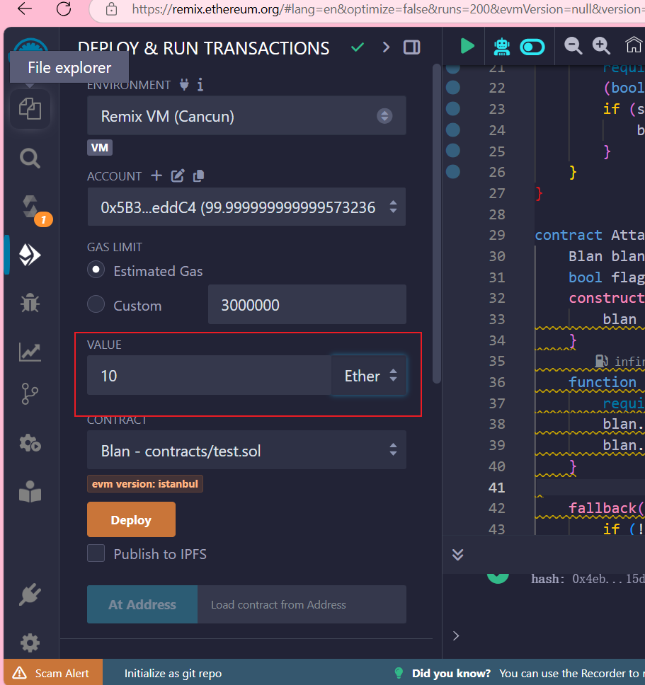Toggle the AI copilot switch

click(x=532, y=47)
